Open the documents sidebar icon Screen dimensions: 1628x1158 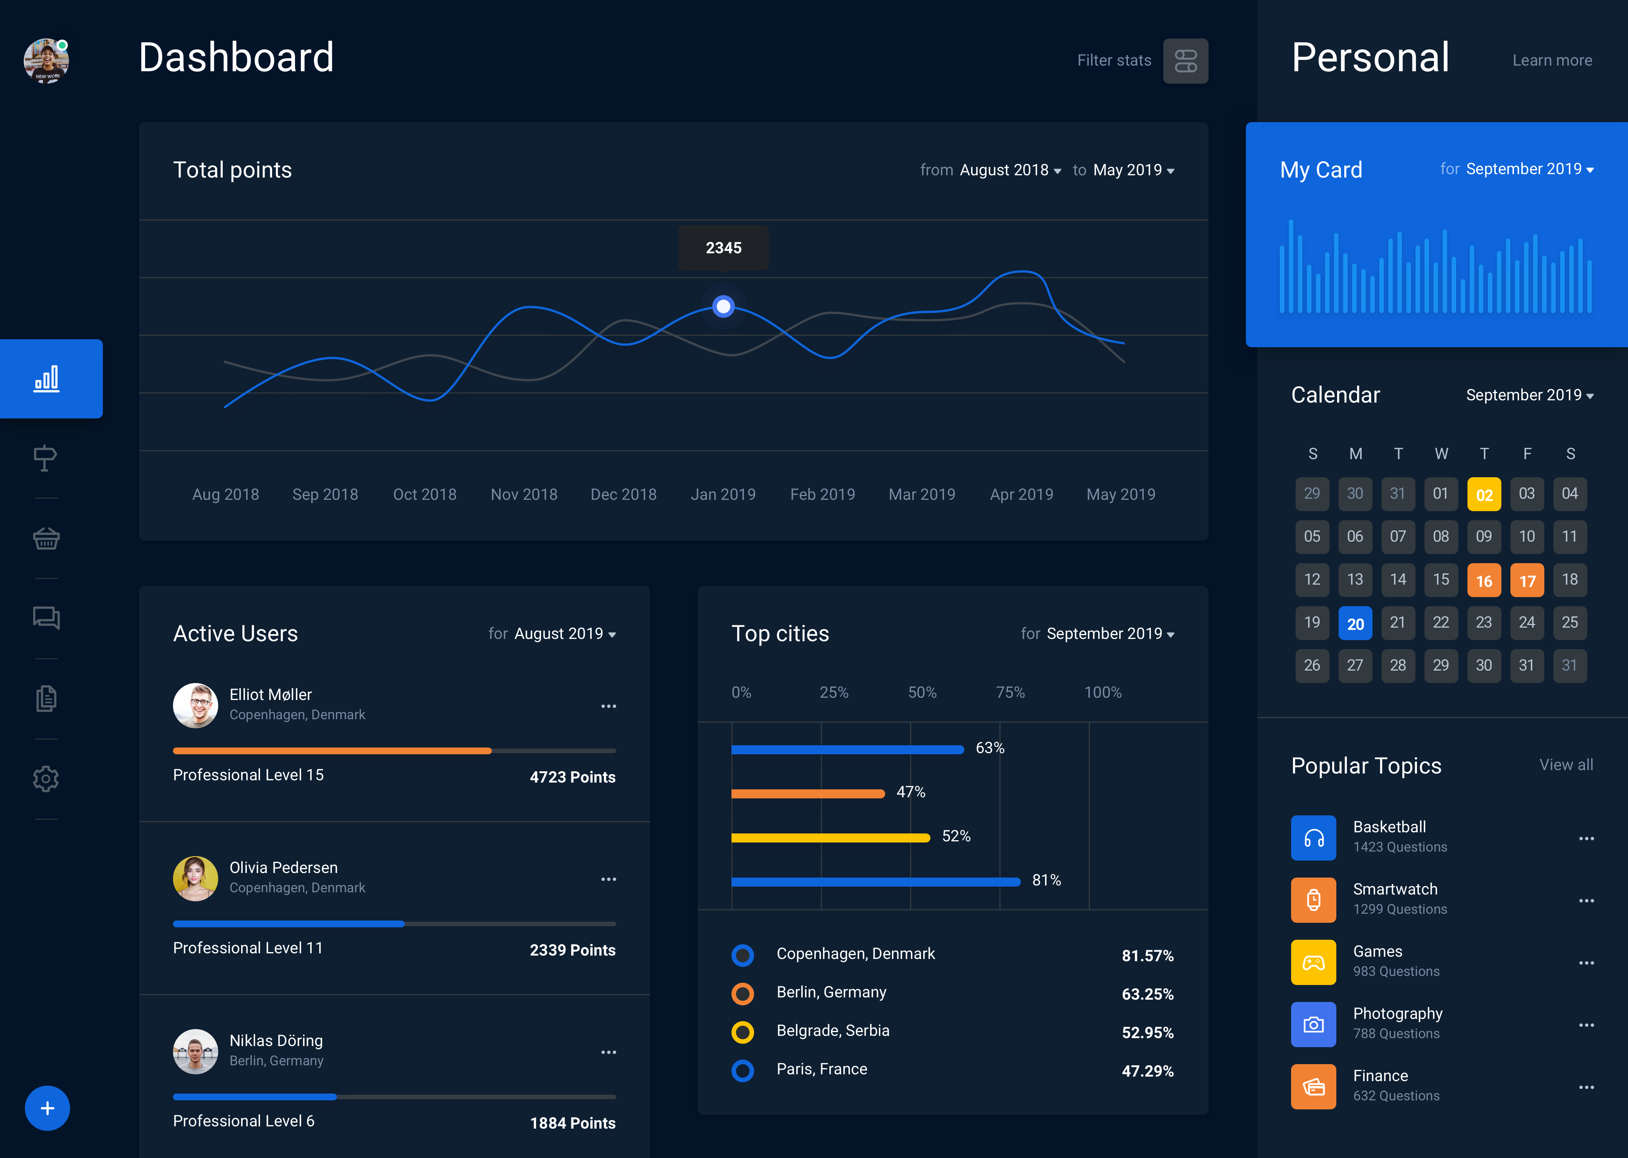(x=46, y=698)
